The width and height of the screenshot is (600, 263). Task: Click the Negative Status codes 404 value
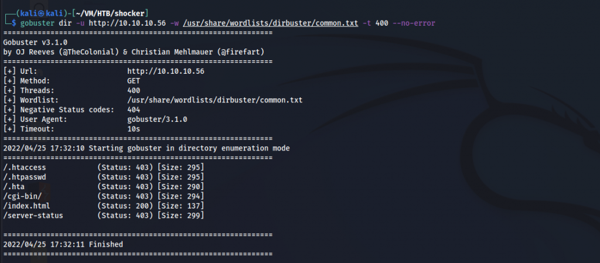tap(134, 110)
